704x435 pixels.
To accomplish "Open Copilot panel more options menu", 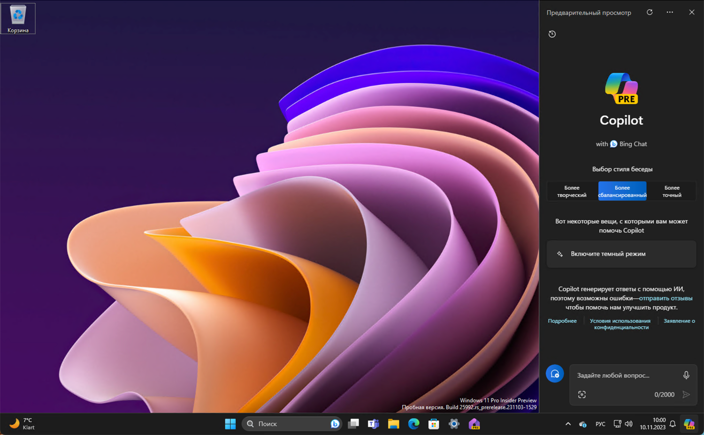I will point(670,12).
